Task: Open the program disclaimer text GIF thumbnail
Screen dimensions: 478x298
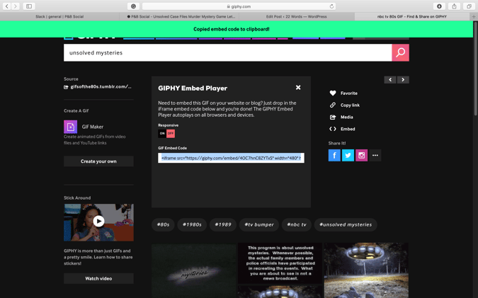Action: pos(280,263)
